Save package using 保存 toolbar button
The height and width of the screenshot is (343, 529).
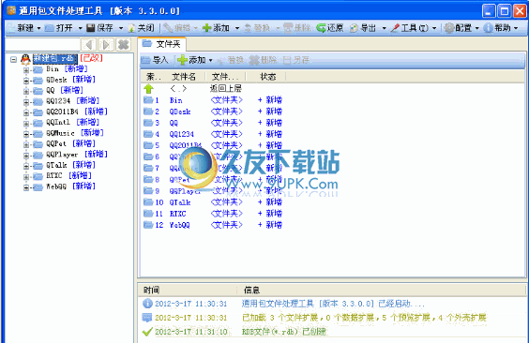point(99,28)
